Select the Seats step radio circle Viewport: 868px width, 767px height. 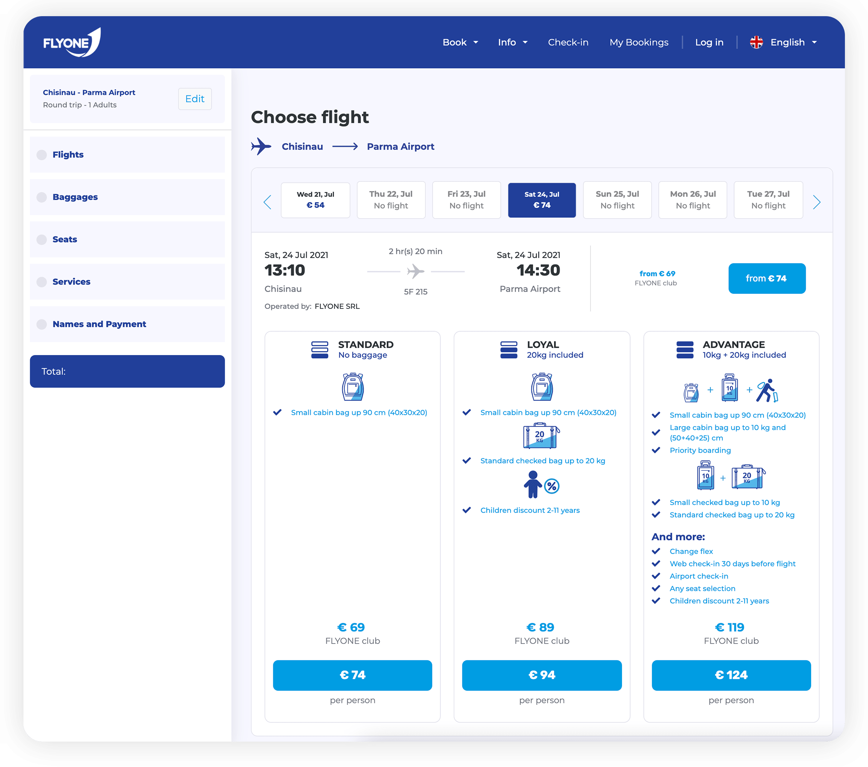[x=42, y=239]
